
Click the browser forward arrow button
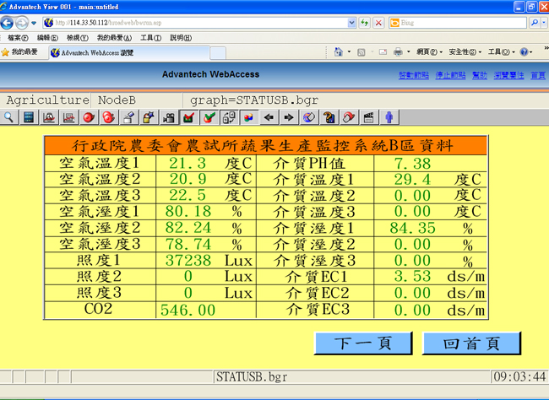click(x=22, y=23)
